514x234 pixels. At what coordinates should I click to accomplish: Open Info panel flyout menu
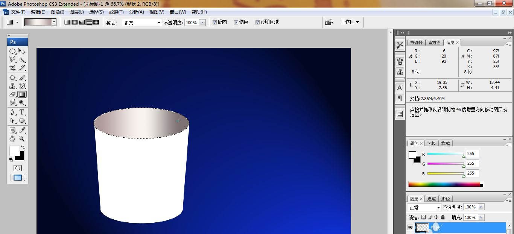(508, 44)
